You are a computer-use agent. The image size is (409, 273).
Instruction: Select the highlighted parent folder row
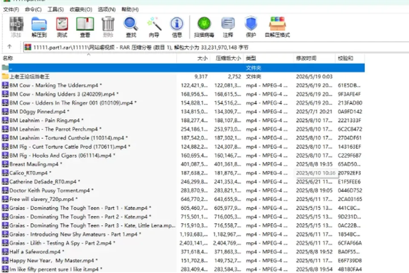pos(183,68)
